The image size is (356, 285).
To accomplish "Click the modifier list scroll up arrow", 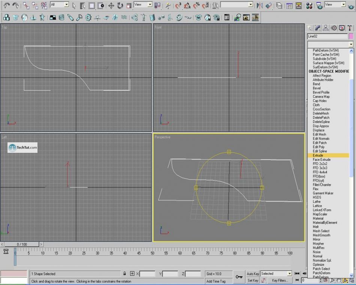I will click(352, 51).
